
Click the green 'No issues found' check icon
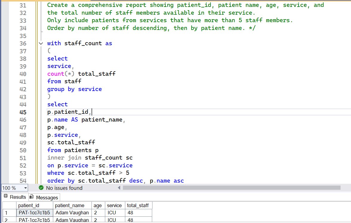point(41,188)
